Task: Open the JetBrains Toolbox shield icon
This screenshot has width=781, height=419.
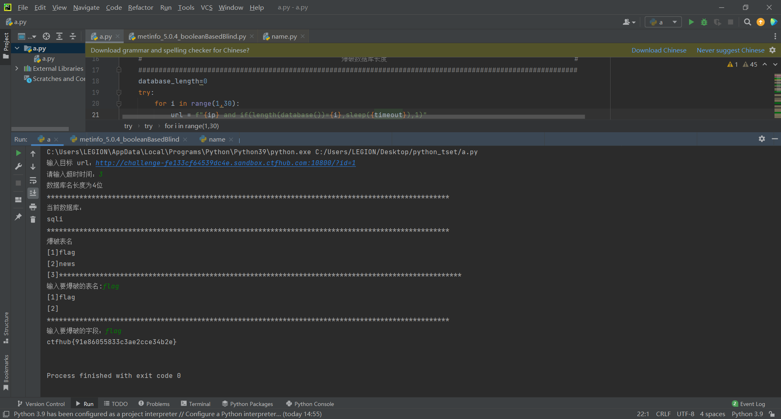Action: point(774,22)
